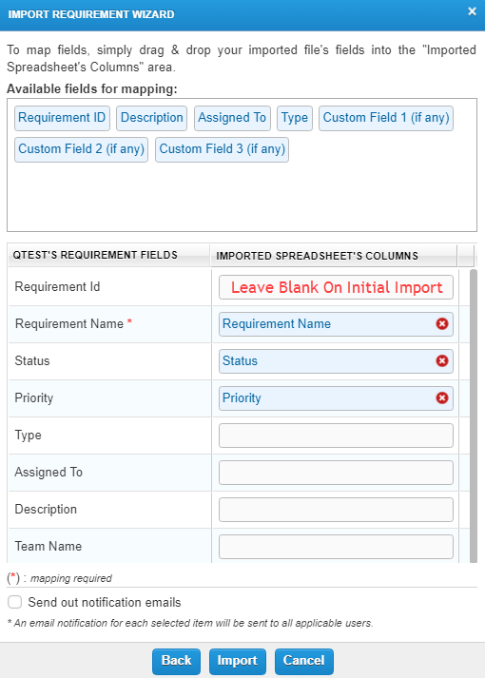Select Custom Field 2 (if any) chip
485x678 pixels.
click(x=81, y=149)
